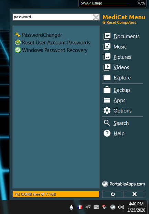This screenshot has height=214, width=149.
Task: Click the Windows Password Recovery green icon
Action: pos(18,50)
